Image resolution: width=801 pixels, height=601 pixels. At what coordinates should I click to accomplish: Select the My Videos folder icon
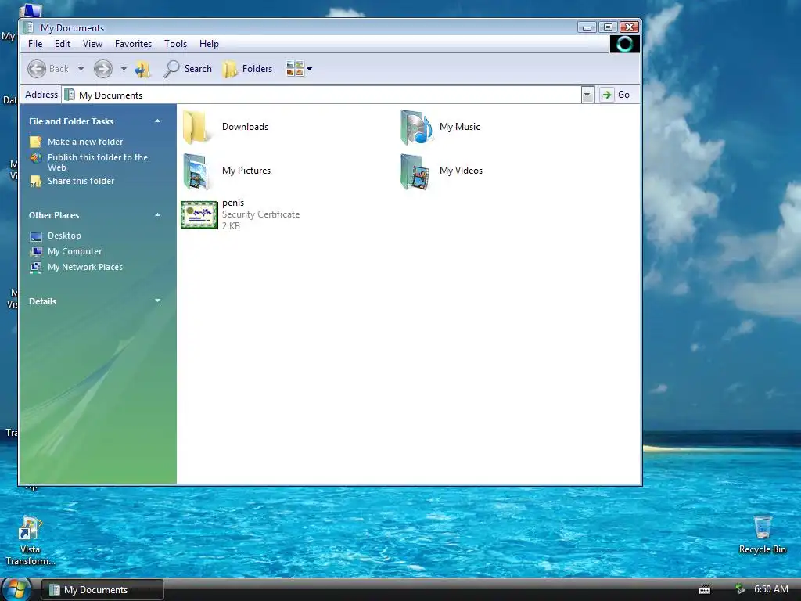[415, 171]
